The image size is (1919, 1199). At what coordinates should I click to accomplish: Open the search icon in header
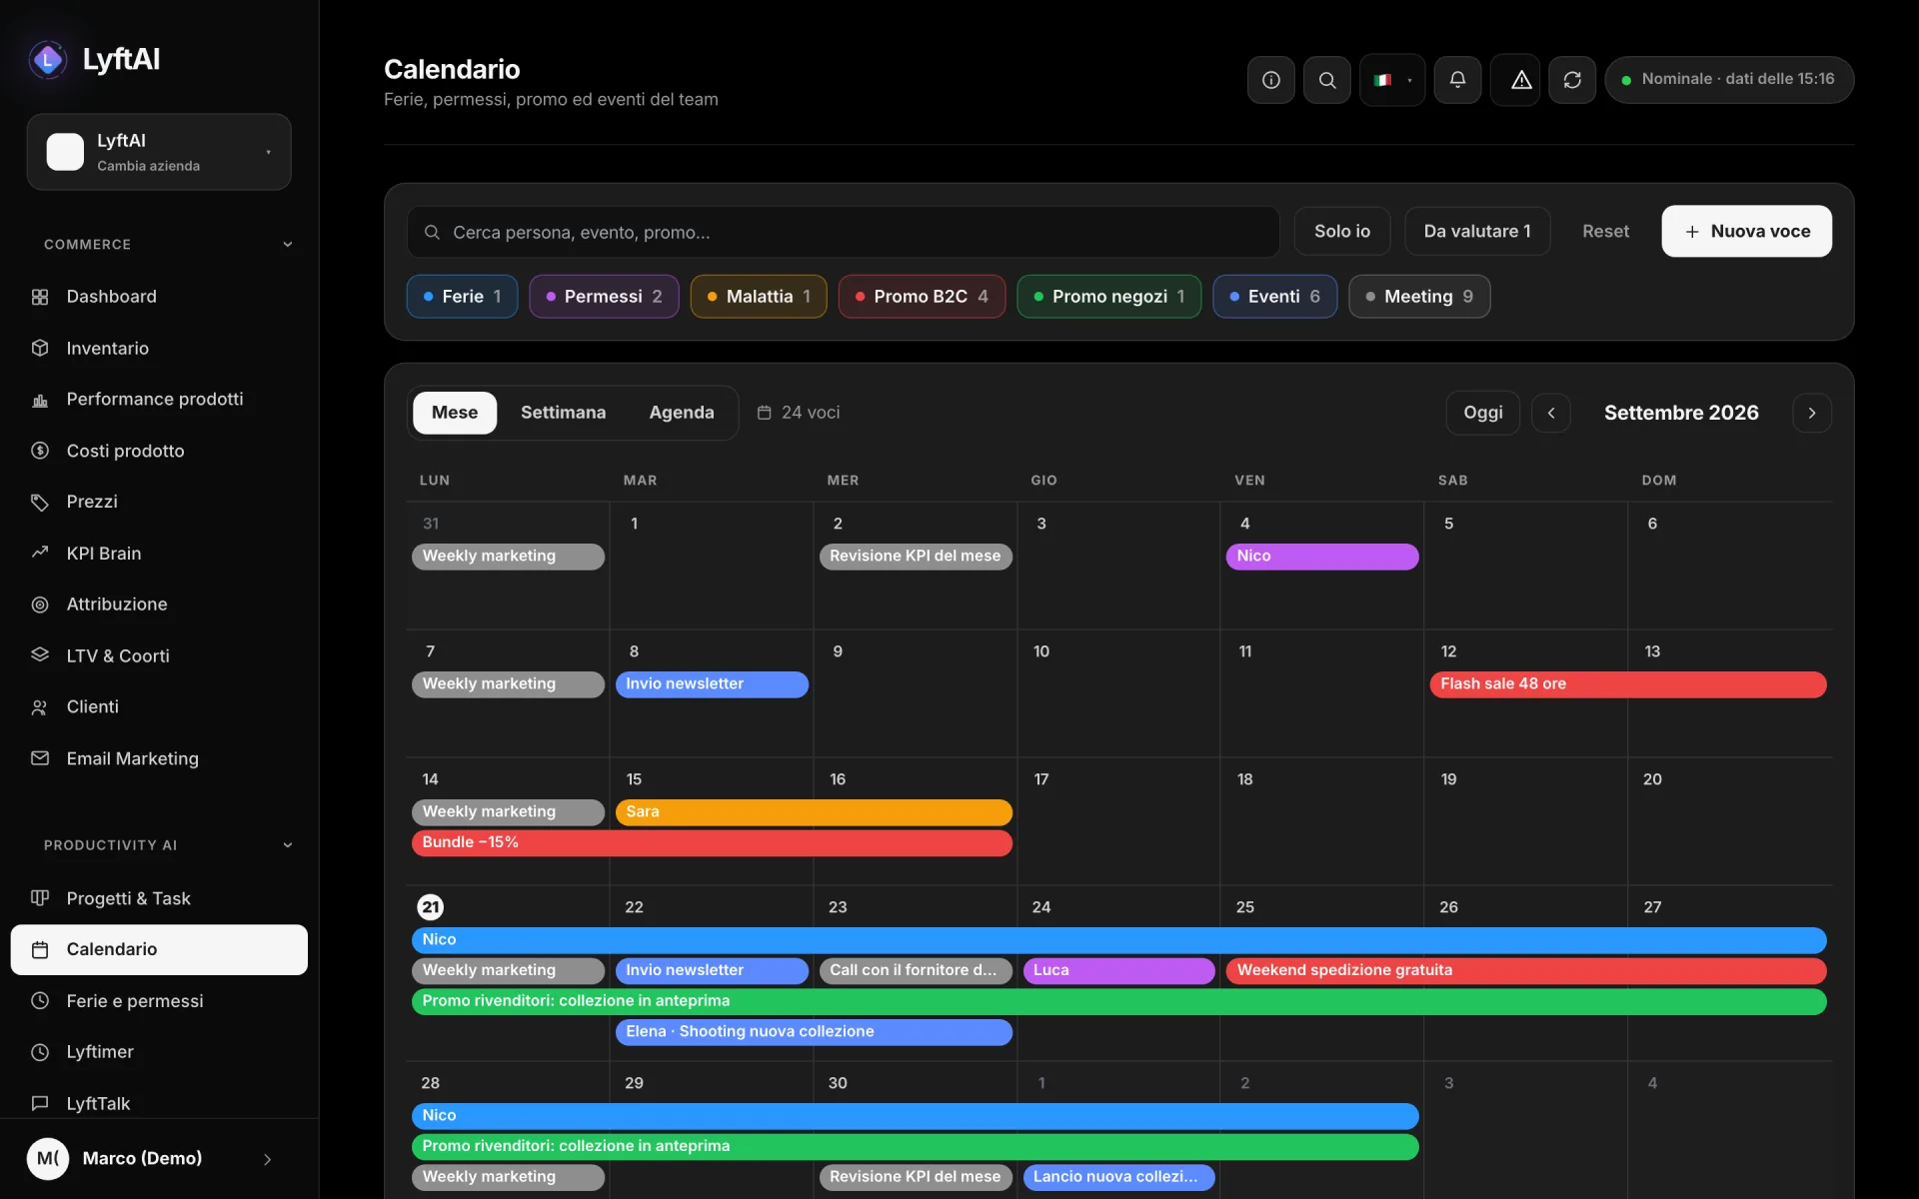pyautogui.click(x=1326, y=80)
